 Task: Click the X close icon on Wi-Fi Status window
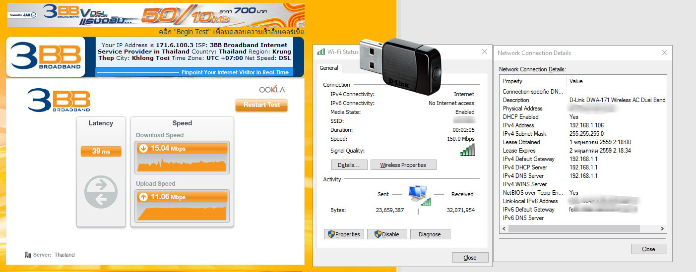(485, 52)
